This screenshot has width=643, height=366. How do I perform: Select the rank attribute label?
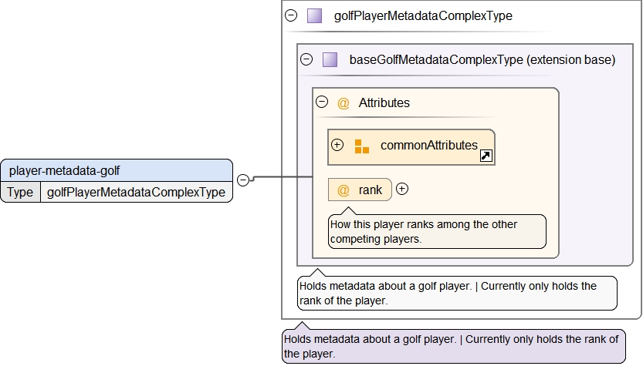370,190
